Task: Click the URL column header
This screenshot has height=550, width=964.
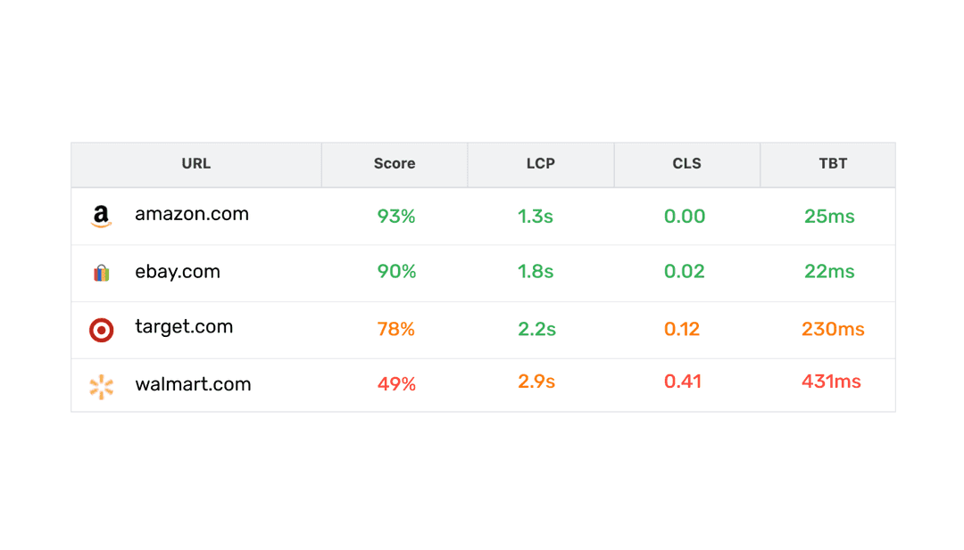Action: click(x=195, y=164)
